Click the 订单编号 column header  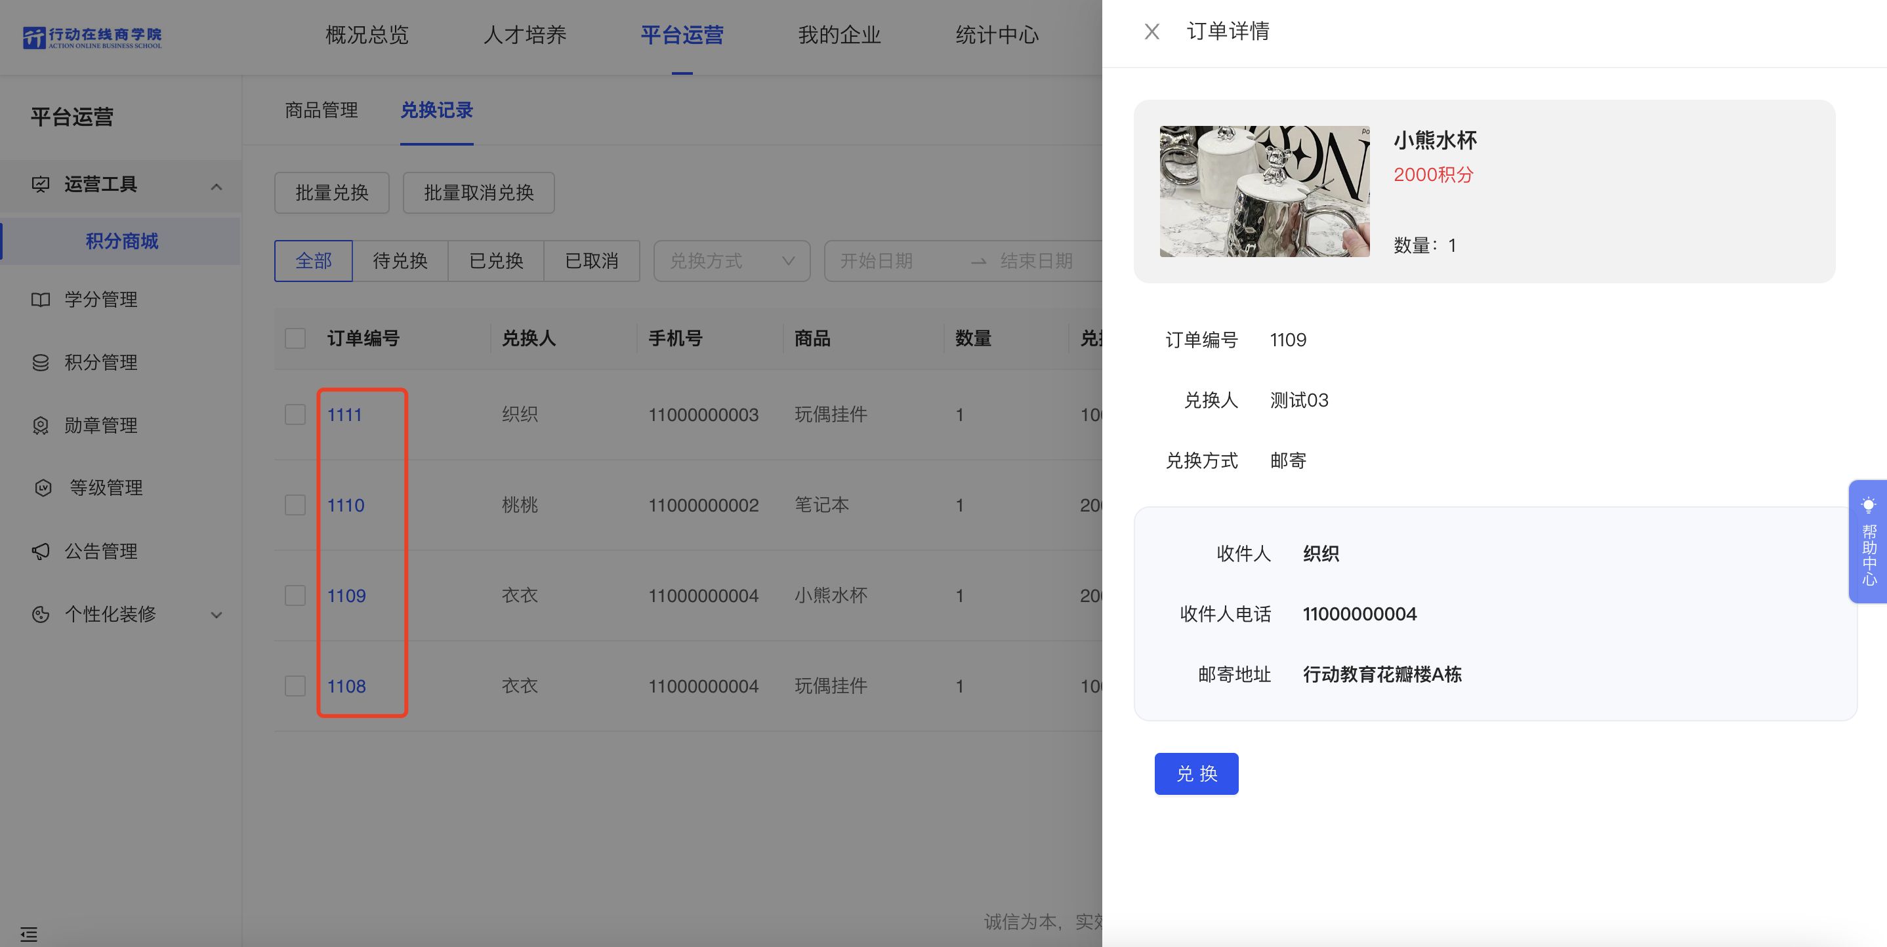click(x=363, y=338)
